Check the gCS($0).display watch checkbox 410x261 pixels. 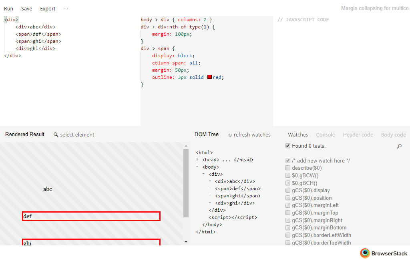[288, 191]
